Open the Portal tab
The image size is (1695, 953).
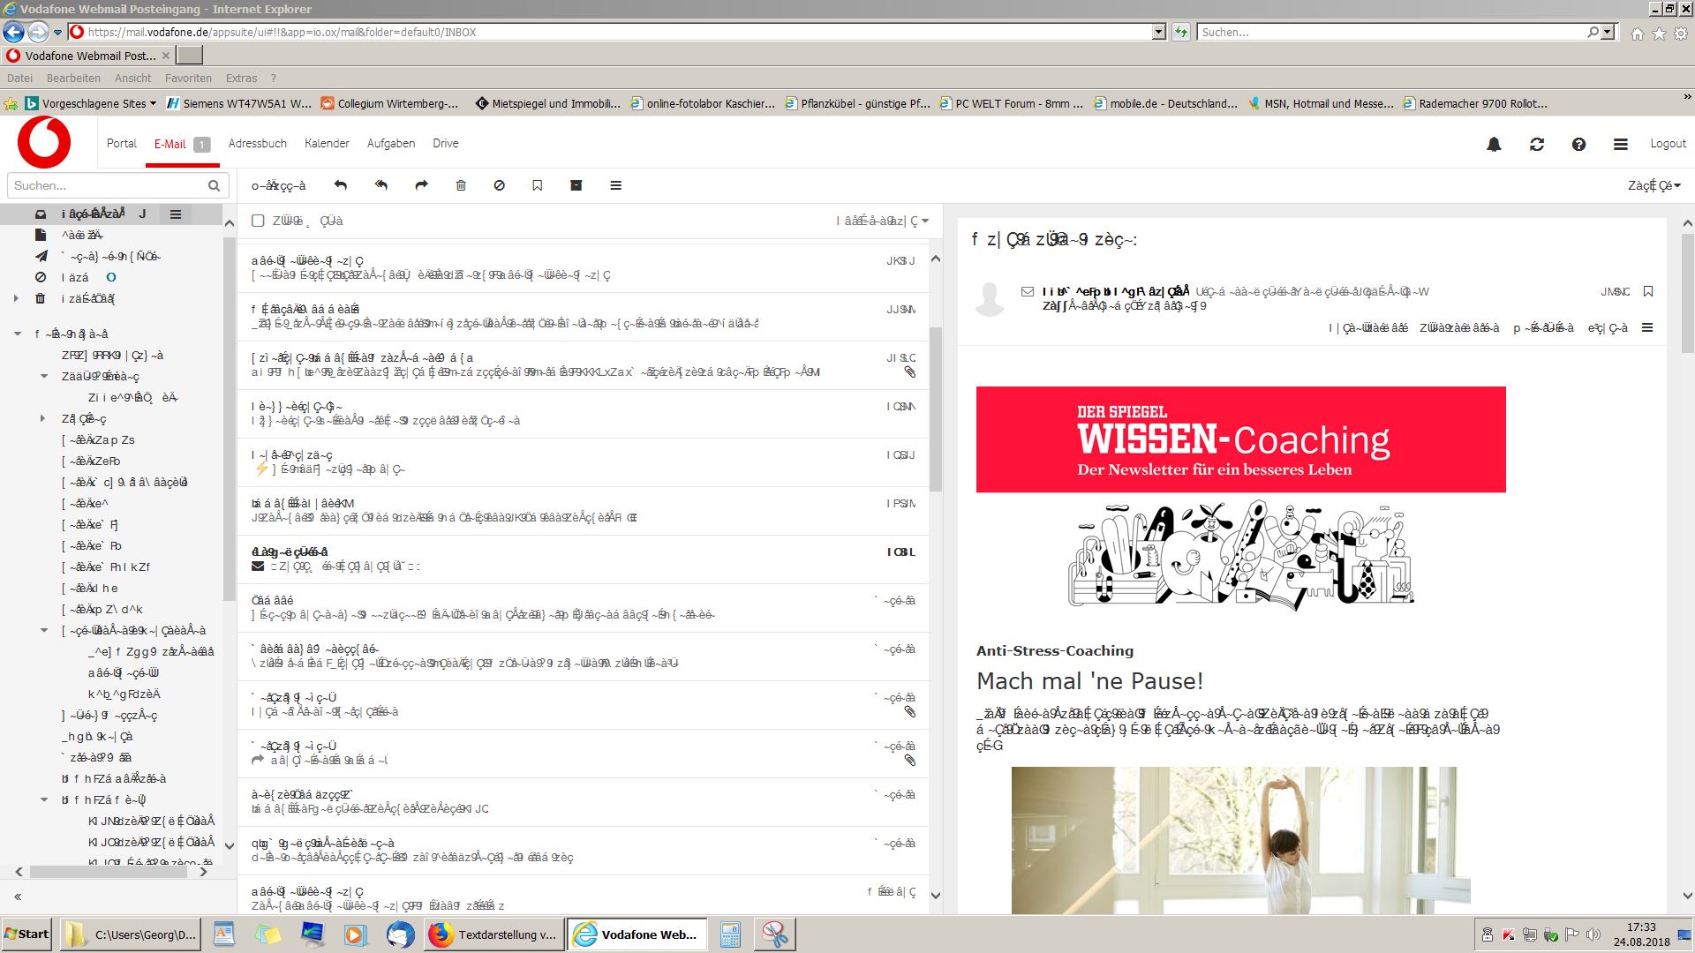click(122, 143)
